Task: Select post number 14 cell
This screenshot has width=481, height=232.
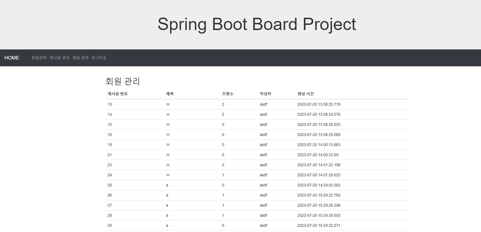Action: (x=110, y=114)
